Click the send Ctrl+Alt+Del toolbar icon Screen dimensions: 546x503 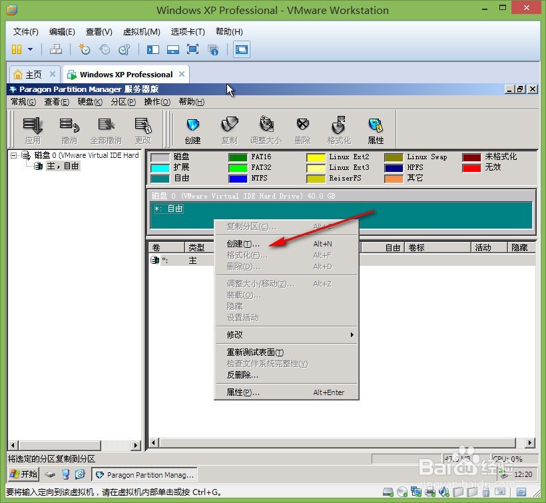[56, 49]
